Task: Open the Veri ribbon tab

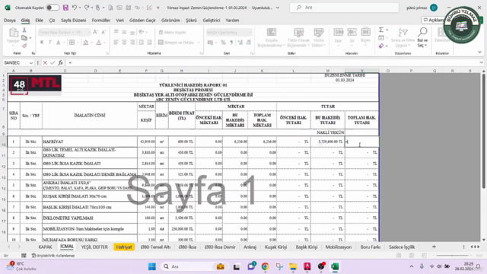Action: tap(120, 21)
